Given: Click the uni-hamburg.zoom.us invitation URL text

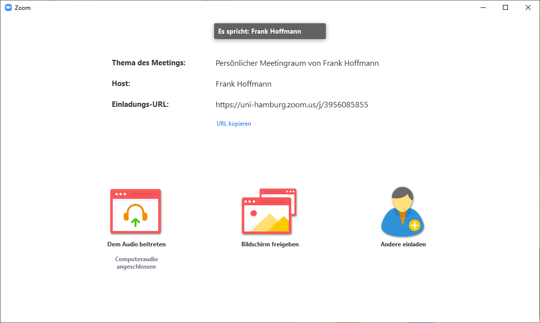Looking at the screenshot, I should tap(292, 105).
